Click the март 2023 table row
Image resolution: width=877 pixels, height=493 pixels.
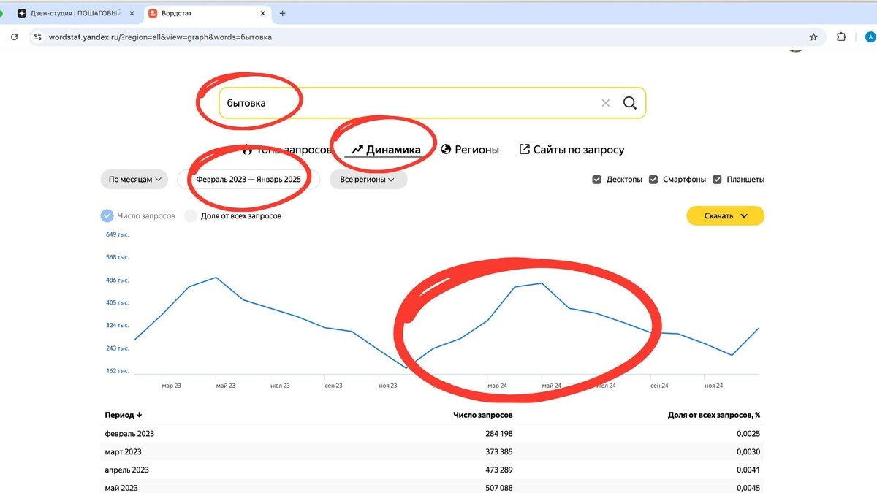click(x=432, y=451)
